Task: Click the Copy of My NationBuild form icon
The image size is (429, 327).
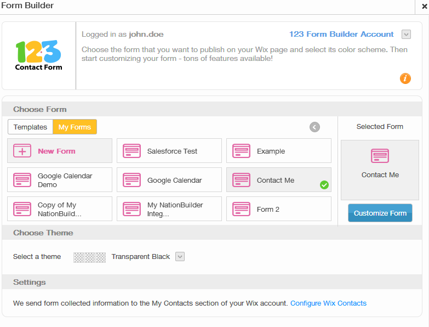Action: (22, 209)
